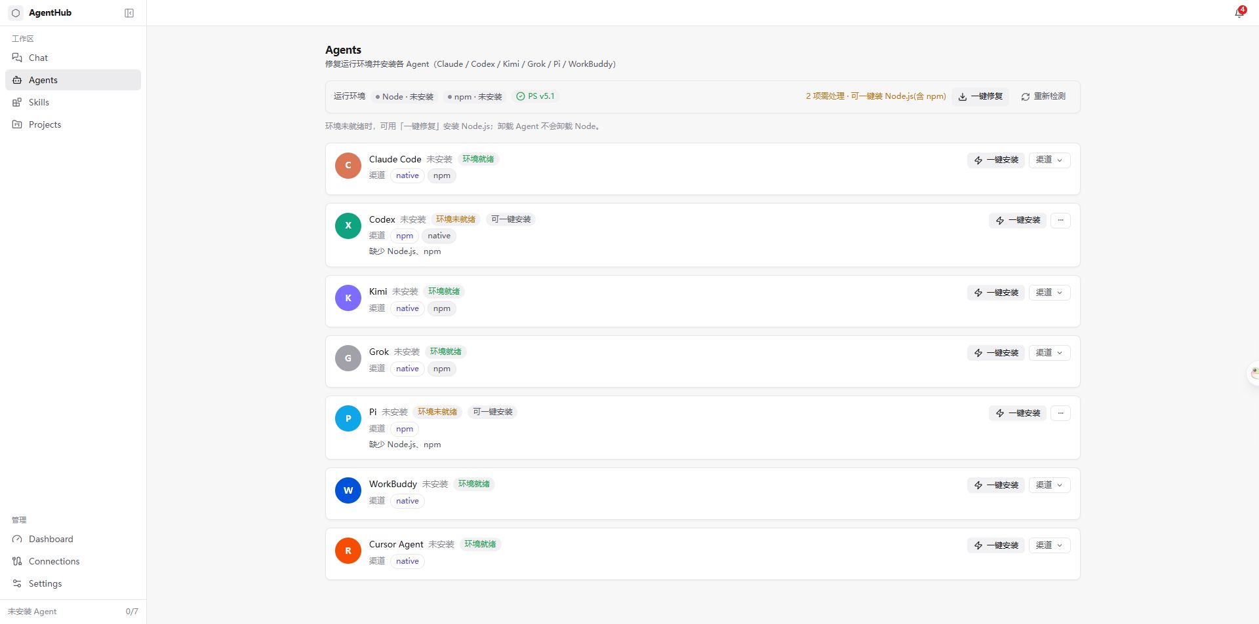The width and height of the screenshot is (1259, 624).
Task: Click the Kimi avatar icon
Action: [348, 298]
